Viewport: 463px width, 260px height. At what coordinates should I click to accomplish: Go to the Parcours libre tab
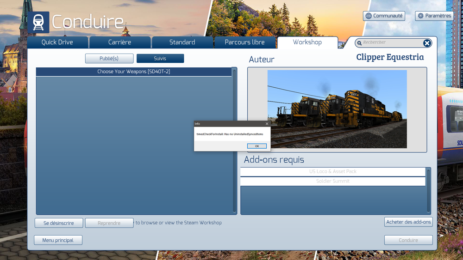(244, 42)
